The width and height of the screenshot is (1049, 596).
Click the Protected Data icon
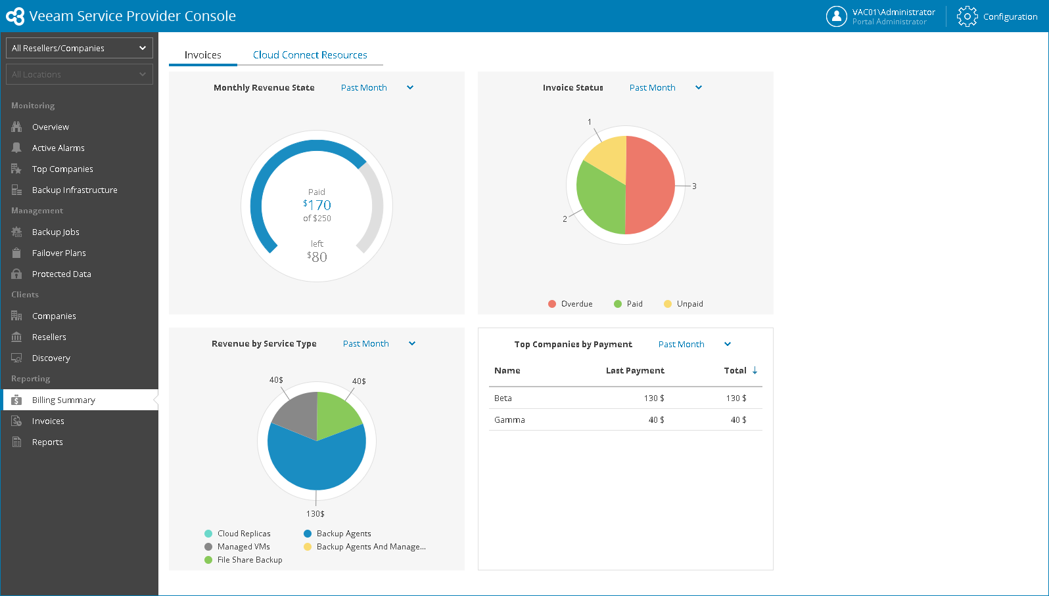click(16, 274)
